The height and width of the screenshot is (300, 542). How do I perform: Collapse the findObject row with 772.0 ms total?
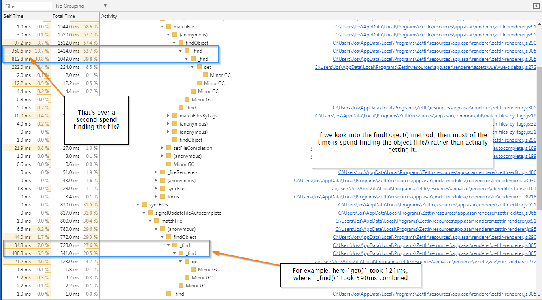tap(162, 237)
